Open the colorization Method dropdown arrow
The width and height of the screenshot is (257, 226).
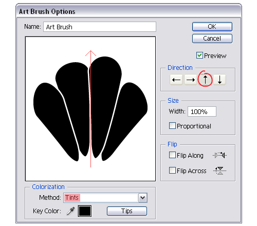coord(142,198)
